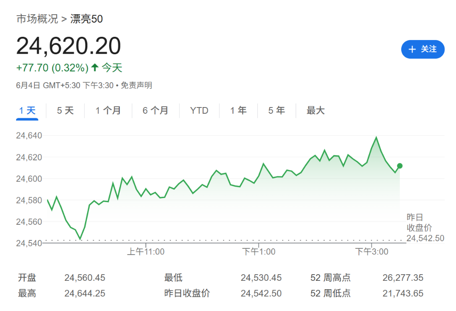The width and height of the screenshot is (456, 311).
Task: Select the 最大 range tab
Action: [316, 111]
